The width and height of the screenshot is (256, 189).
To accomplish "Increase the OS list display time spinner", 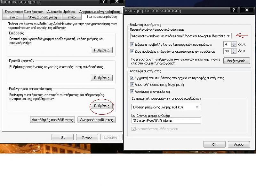I will [x=234, y=43].
